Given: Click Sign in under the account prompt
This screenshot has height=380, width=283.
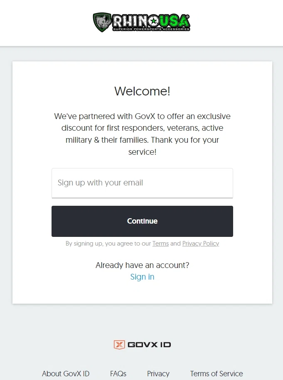Looking at the screenshot, I should (x=142, y=277).
